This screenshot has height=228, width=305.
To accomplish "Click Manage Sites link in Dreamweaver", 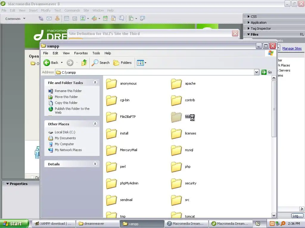I will [x=292, y=48].
